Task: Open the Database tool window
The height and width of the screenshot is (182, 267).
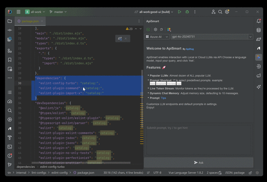Action: click(x=258, y=30)
